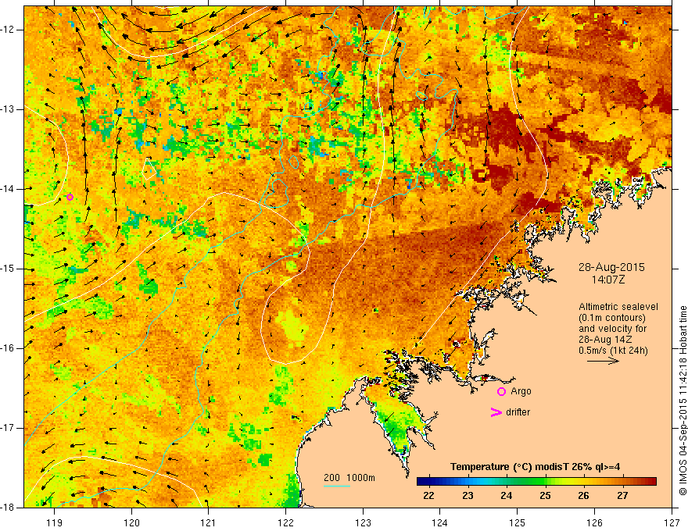The image size is (688, 531).
Task: Click latitude axis label -15
Action: (x=8, y=269)
